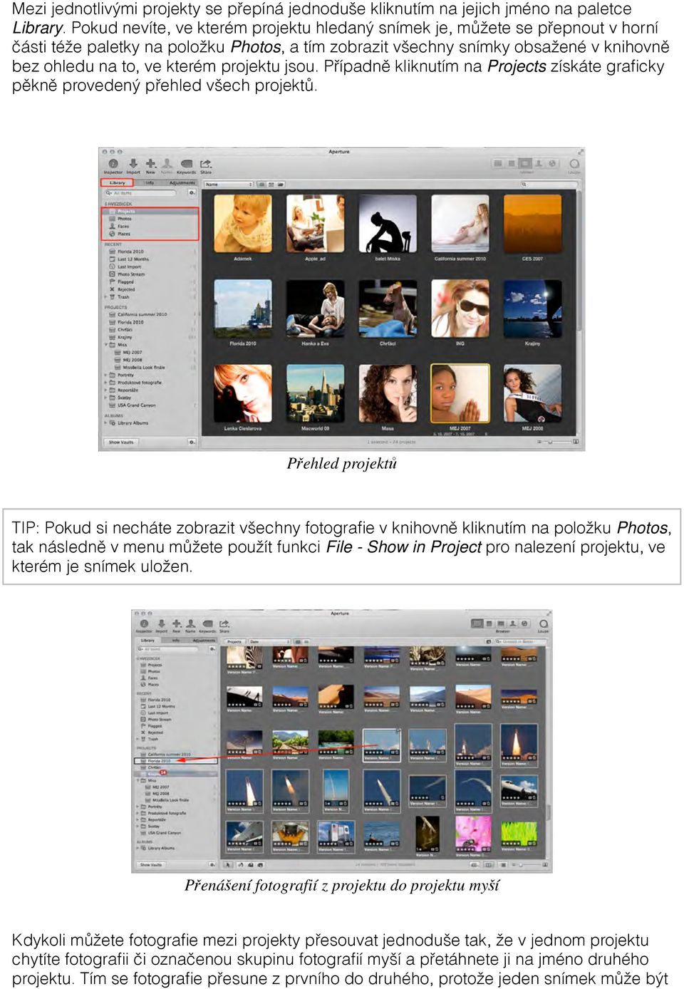Open Keywords in upper Aperture toolbar
684x989 pixels.
coord(187,164)
